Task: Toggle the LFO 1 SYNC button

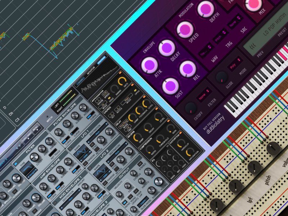Action: pyautogui.click(x=93, y=145)
